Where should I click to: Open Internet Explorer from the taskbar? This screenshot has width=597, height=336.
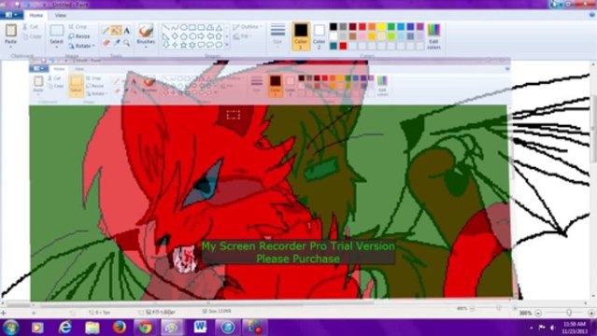(65, 328)
